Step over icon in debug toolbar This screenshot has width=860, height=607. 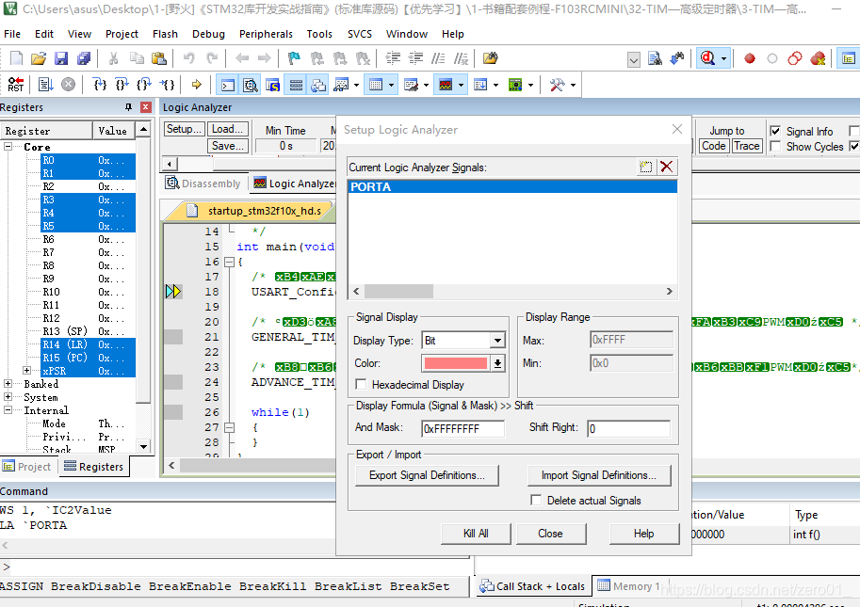pyautogui.click(x=122, y=85)
